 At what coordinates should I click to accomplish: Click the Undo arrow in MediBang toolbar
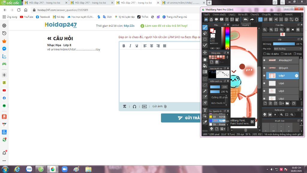click(245, 20)
